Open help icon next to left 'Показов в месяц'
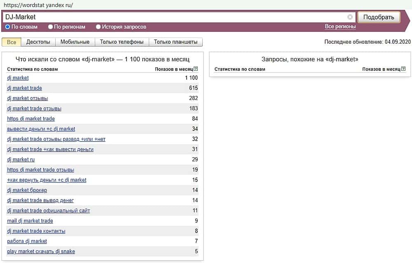Image resolution: width=412 pixels, height=263 pixels. coord(196,69)
